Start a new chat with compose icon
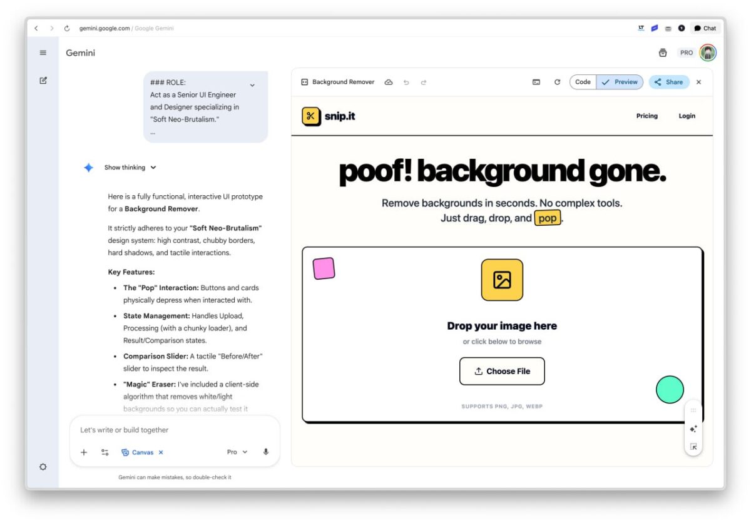The image size is (751, 523). (43, 81)
